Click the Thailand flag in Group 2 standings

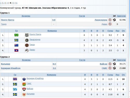tap(15, 79)
